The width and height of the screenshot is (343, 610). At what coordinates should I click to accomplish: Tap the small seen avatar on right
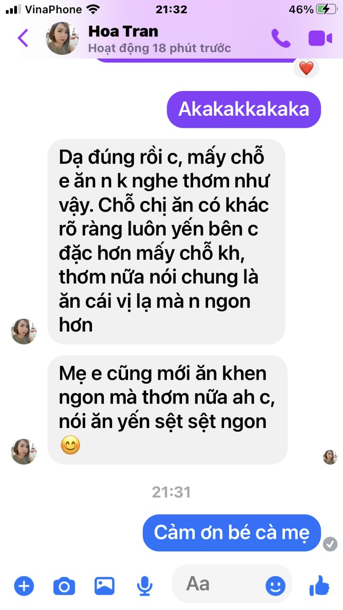pyautogui.click(x=330, y=457)
